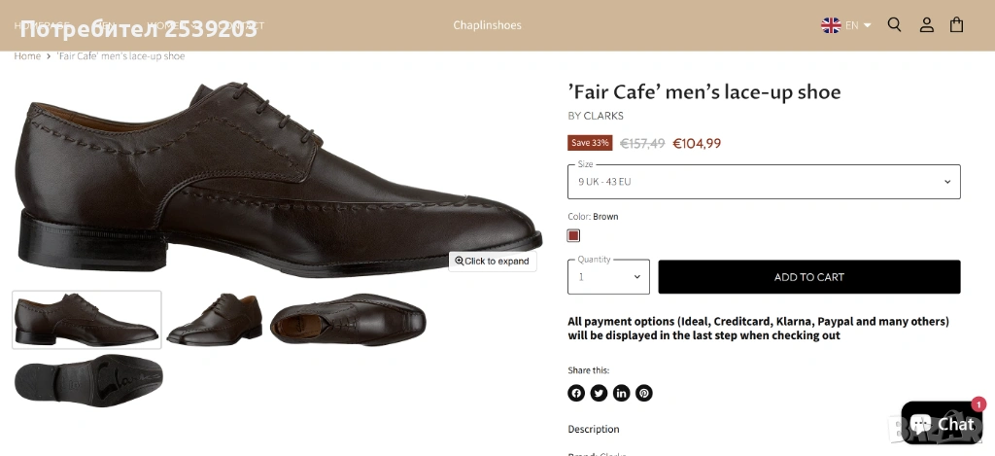Open the search icon in header
Image resolution: width=995 pixels, height=456 pixels.
pos(894,25)
